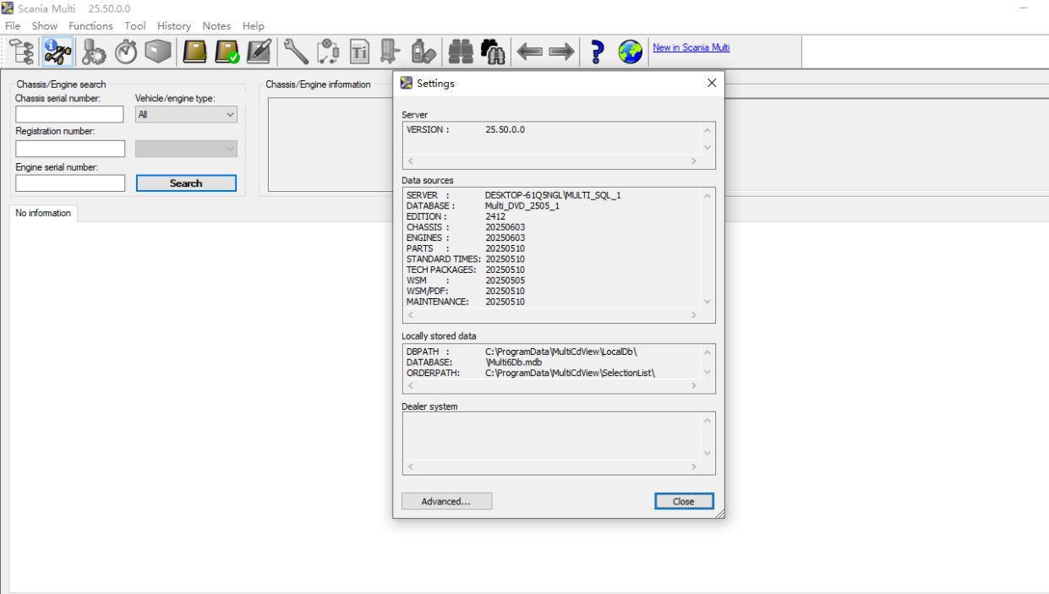Click the \Multi6Db.mdb database file text
Viewport: 1049px width, 594px height.
tap(514, 362)
